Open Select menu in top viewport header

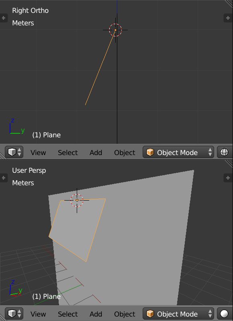pyautogui.click(x=68, y=153)
